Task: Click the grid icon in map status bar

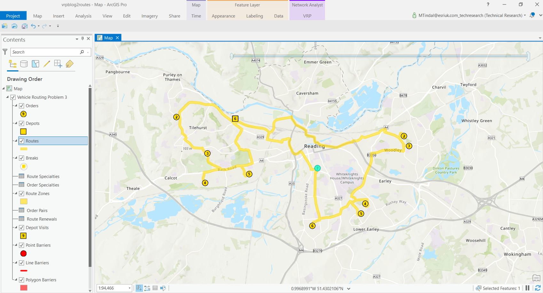Action: pyautogui.click(x=155, y=288)
